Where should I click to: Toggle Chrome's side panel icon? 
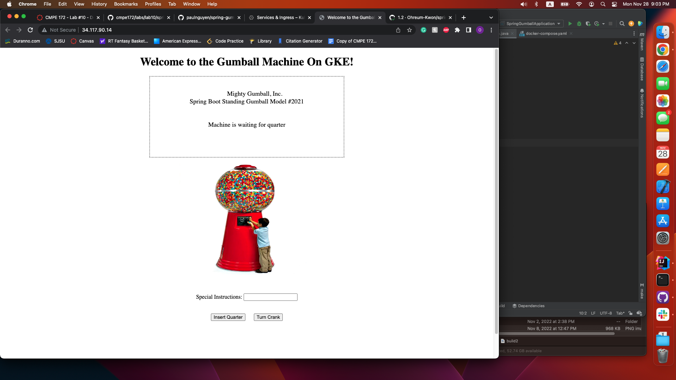[x=468, y=30]
